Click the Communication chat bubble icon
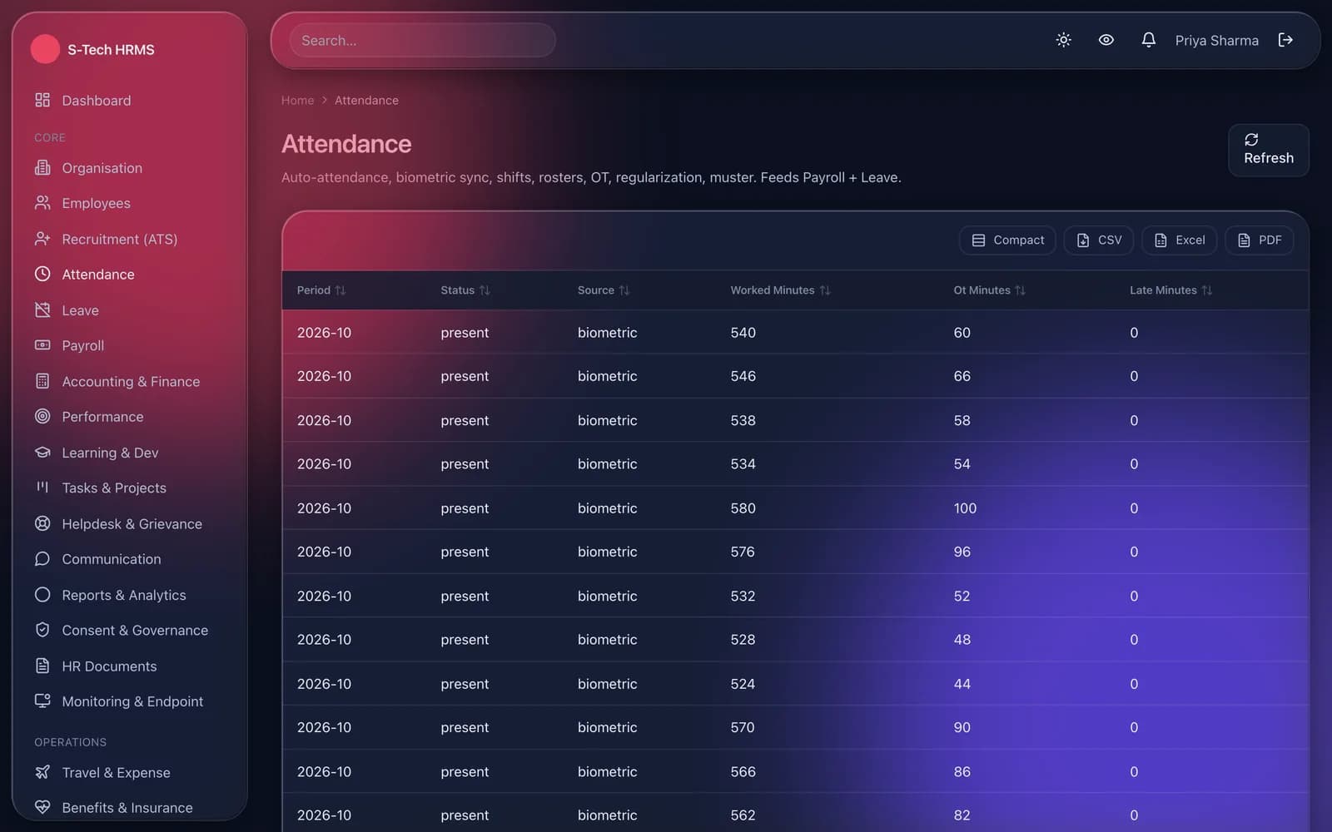Viewport: 1332px width, 832px height. pyautogui.click(x=42, y=559)
